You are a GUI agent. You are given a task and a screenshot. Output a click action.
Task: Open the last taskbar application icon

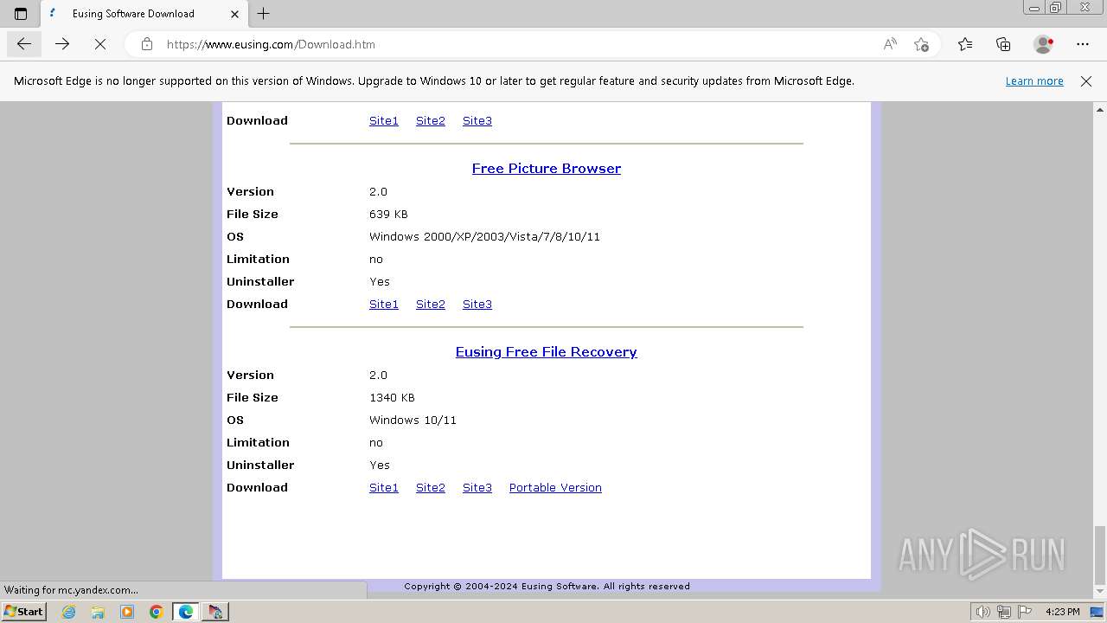point(215,612)
